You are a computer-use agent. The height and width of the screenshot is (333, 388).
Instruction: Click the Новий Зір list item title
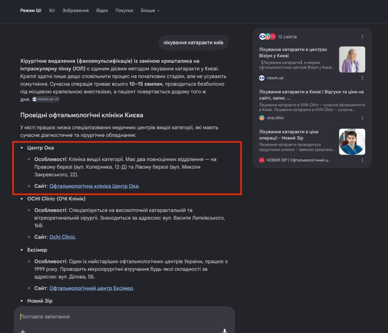[x=39, y=300]
